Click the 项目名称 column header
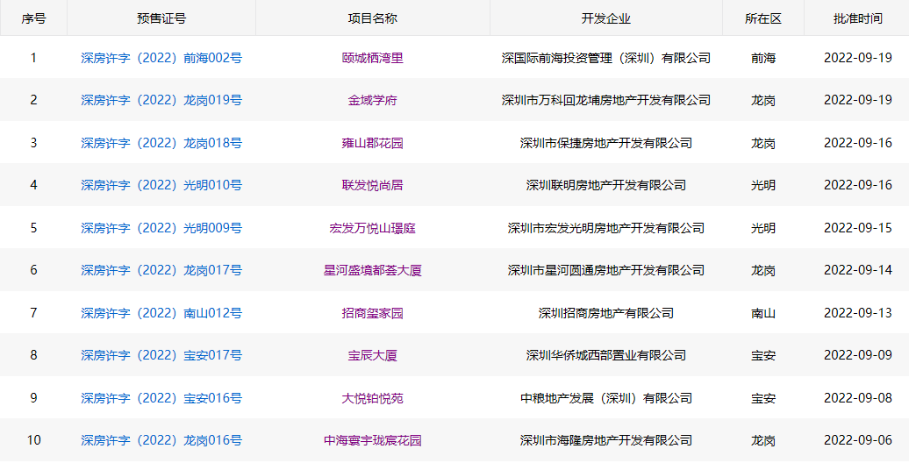Image resolution: width=909 pixels, height=463 pixels. coord(372,18)
